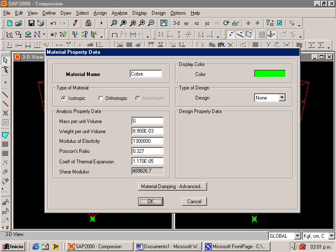The height and width of the screenshot is (252, 336).
Task: Select the draw frame line tool
Action: [x=5, y=94]
